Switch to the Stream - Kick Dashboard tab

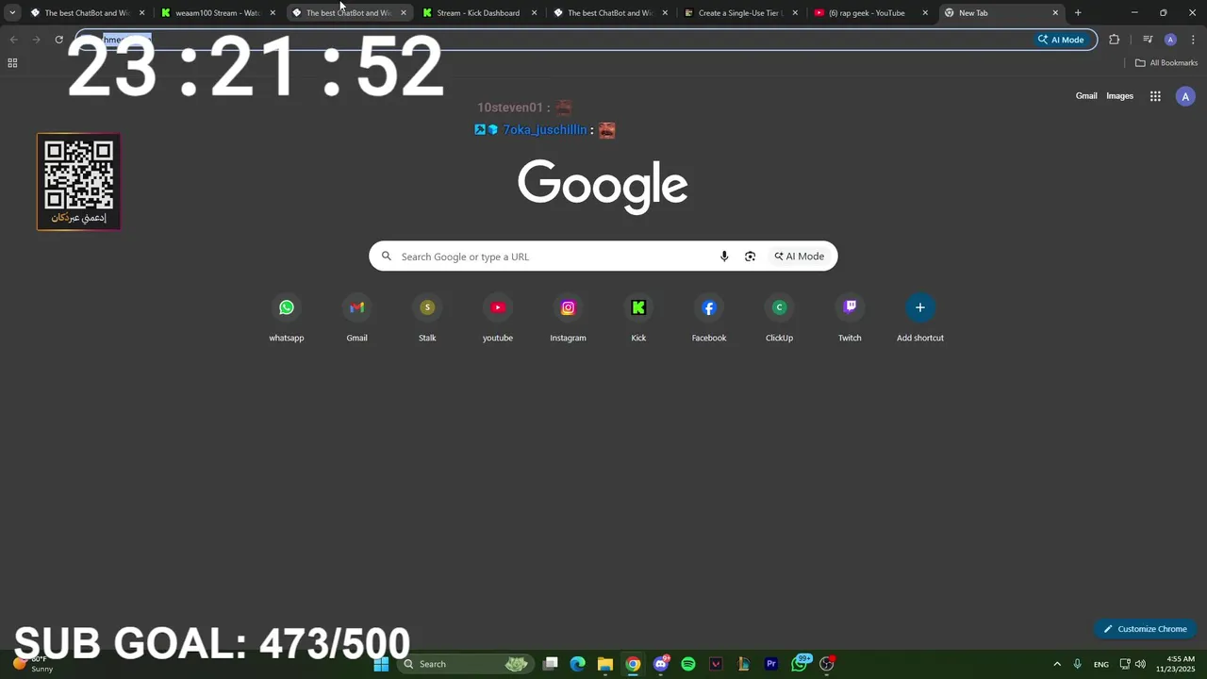tap(481, 13)
